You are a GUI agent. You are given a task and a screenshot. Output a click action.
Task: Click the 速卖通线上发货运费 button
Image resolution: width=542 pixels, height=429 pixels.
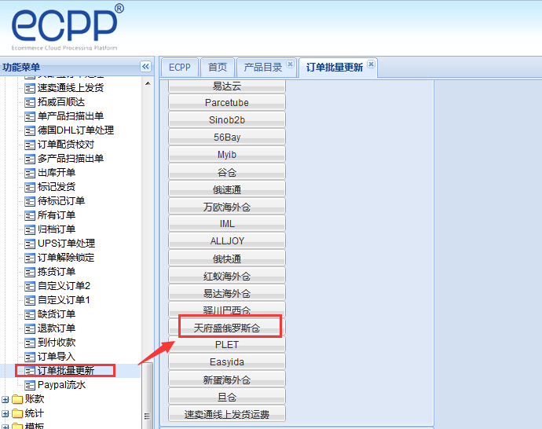click(226, 414)
